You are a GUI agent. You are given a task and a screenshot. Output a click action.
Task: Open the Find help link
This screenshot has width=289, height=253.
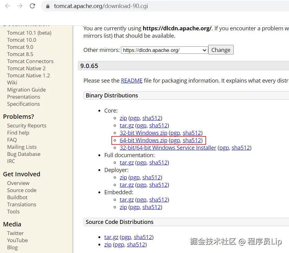click(x=18, y=133)
